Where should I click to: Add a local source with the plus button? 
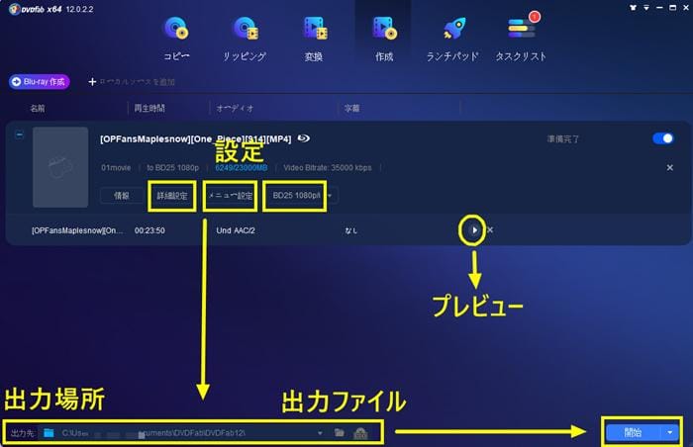(x=92, y=82)
